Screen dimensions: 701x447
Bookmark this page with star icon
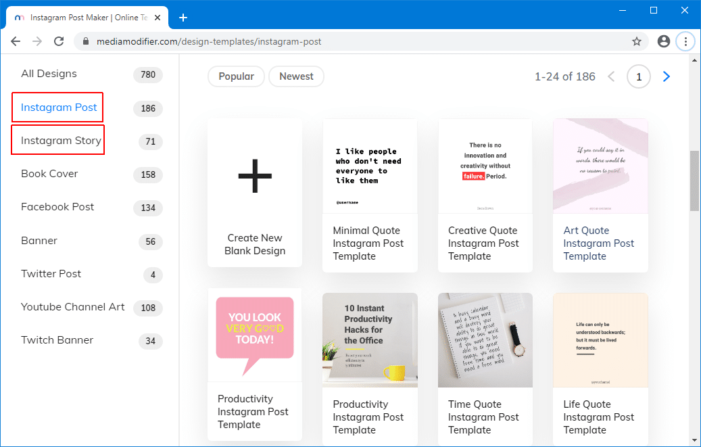coord(636,41)
